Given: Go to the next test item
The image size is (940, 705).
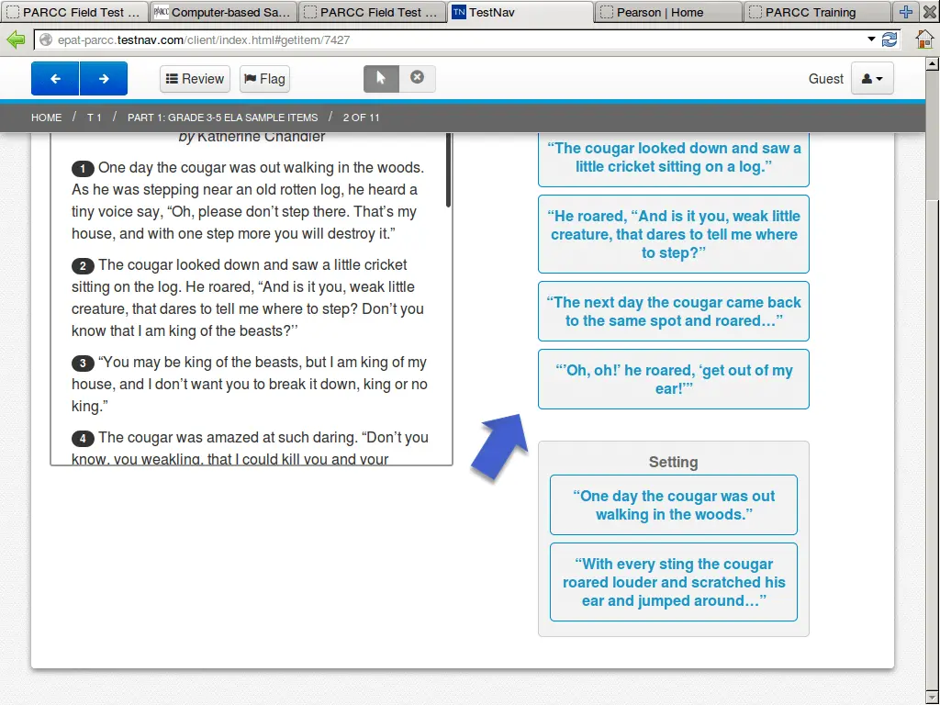Looking at the screenshot, I should [x=104, y=79].
